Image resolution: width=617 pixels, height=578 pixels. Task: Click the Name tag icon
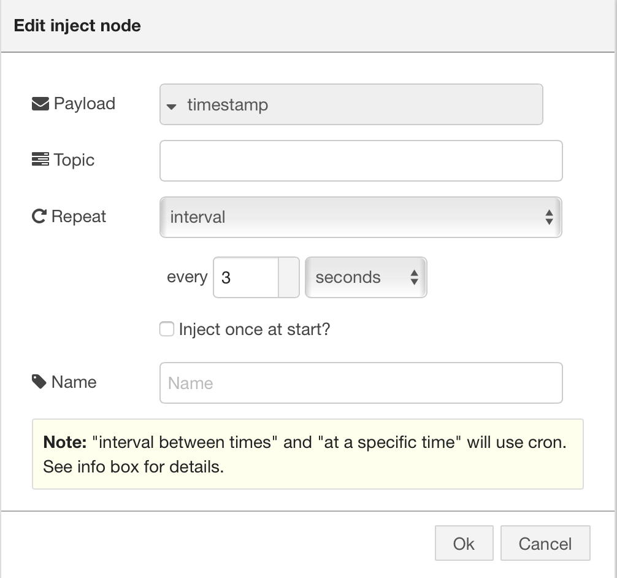(39, 381)
